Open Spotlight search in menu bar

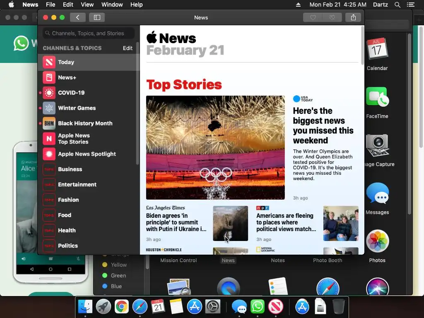tap(397, 5)
